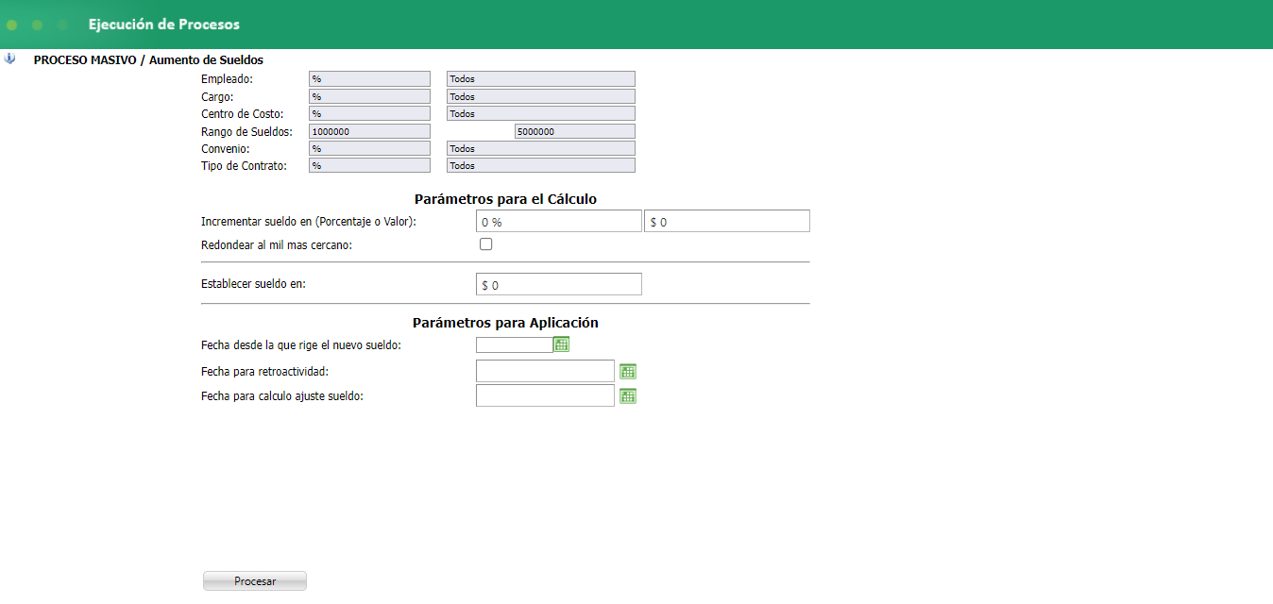
Task: Select the maximum salary field 5000000
Action: (575, 131)
